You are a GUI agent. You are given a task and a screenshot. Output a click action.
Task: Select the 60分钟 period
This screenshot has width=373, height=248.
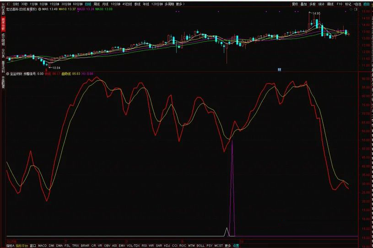78,4
